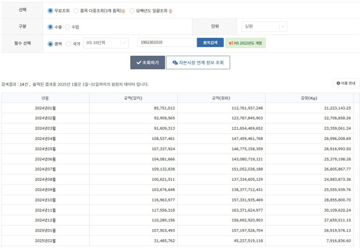Click the won value 45,237,519,118

pos(249,241)
